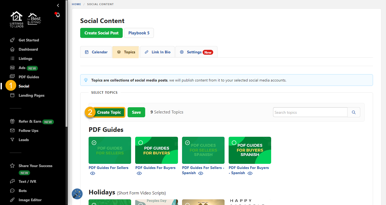Open the Dashboard from the sidebar
Image resolution: width=386 pixels, height=205 pixels.
28,49
